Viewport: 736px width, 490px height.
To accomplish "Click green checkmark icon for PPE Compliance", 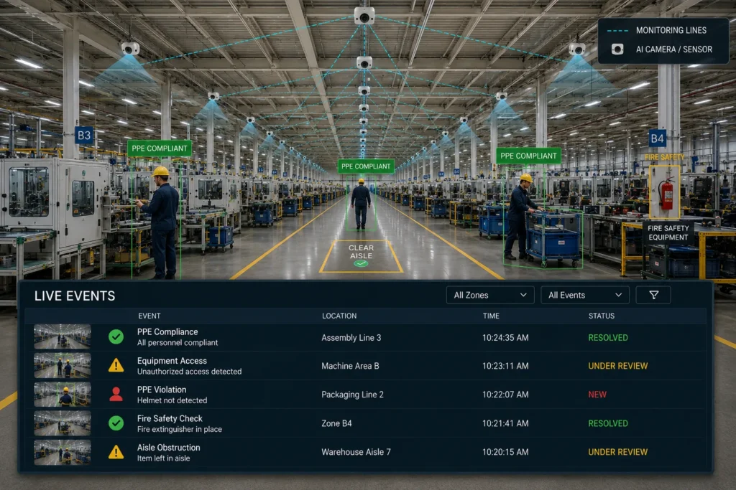I will [x=116, y=336].
